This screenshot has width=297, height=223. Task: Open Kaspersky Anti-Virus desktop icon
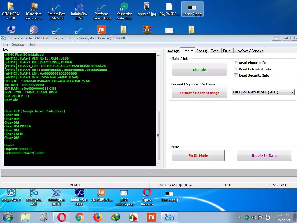124,11
